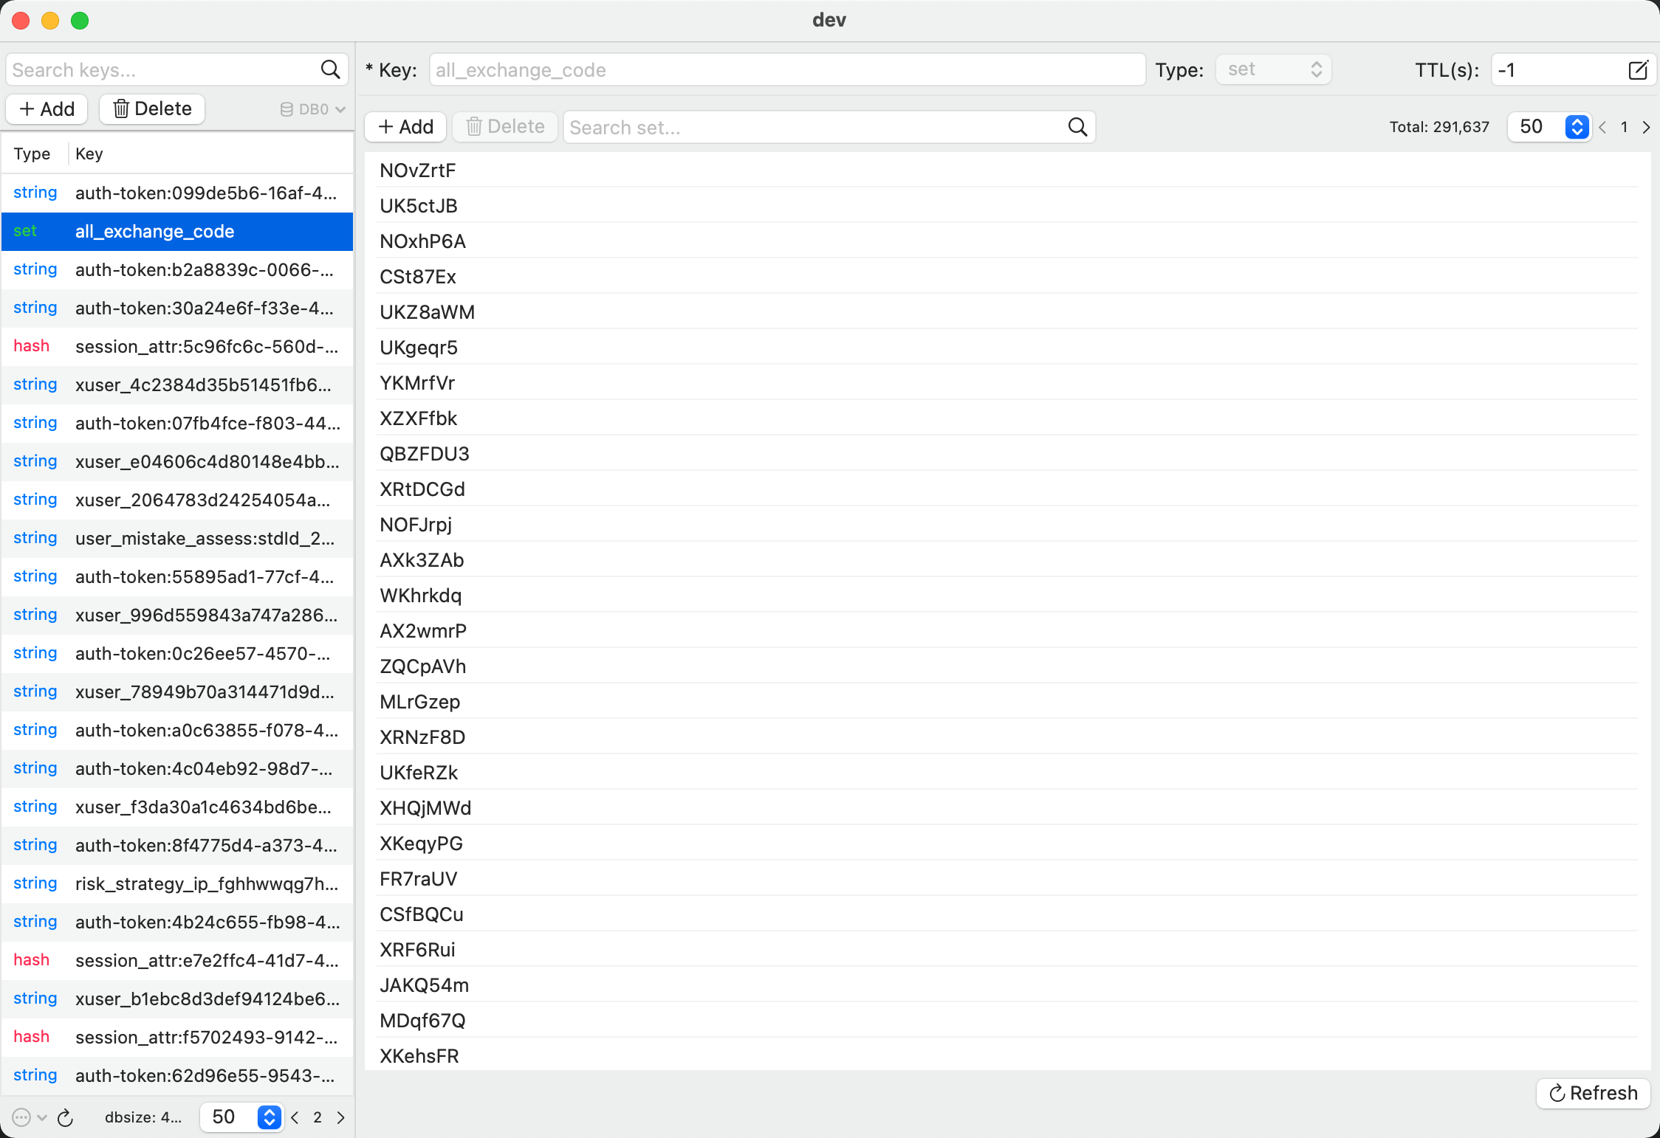Go to previous page of keys
Image resolution: width=1660 pixels, height=1138 pixels.
pyautogui.click(x=295, y=1117)
